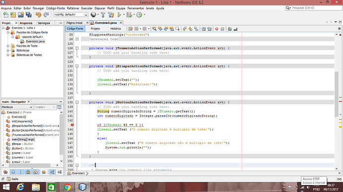Expand Pacotes de Teste tree node

tap(8, 46)
